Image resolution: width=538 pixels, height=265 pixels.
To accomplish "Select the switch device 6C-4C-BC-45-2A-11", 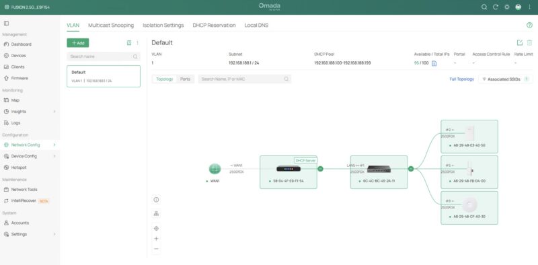I will click(379, 172).
